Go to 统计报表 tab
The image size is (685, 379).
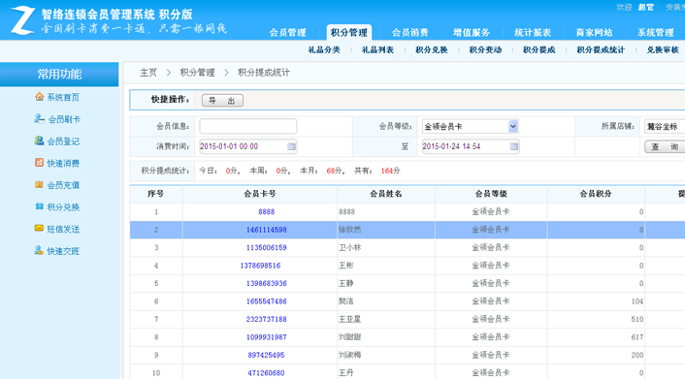533,33
